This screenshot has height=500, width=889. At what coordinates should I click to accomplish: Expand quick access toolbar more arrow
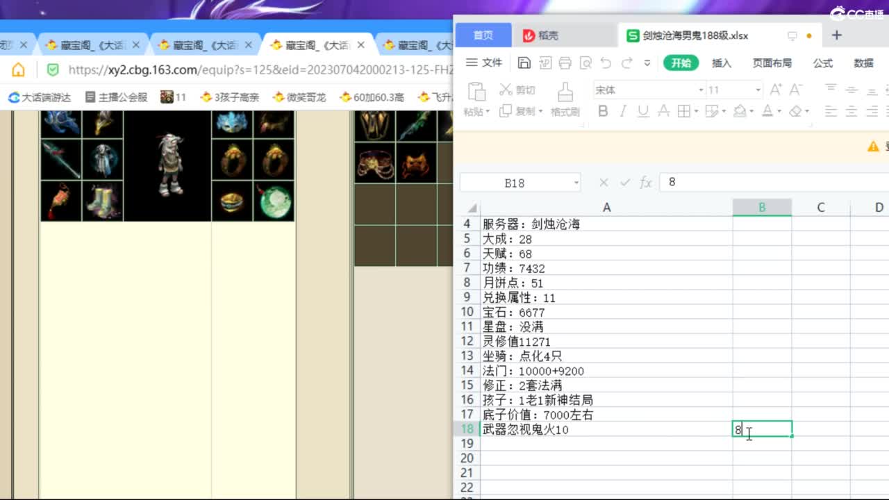tap(647, 63)
